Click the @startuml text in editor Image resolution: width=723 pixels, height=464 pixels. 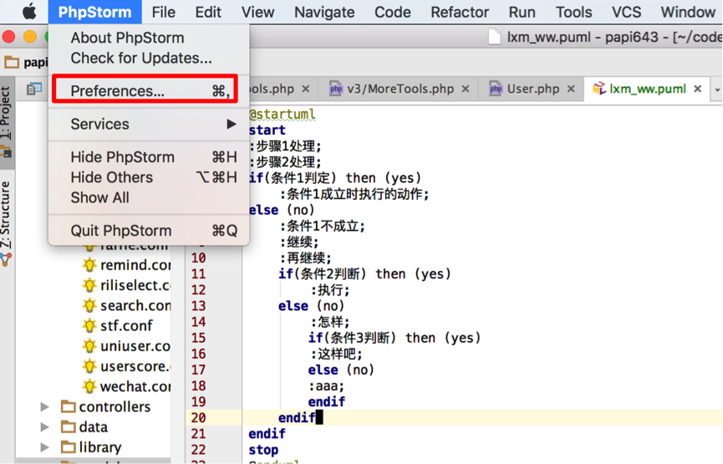(x=283, y=114)
